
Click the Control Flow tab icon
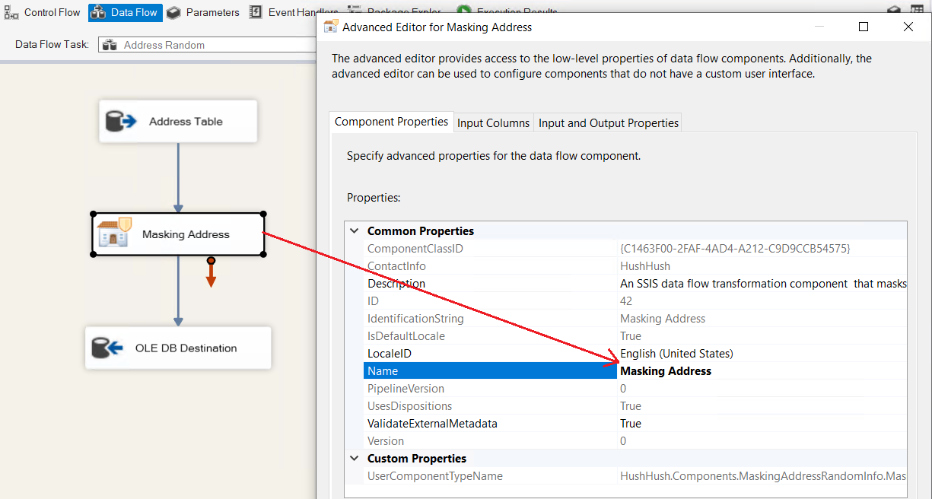click(x=11, y=12)
